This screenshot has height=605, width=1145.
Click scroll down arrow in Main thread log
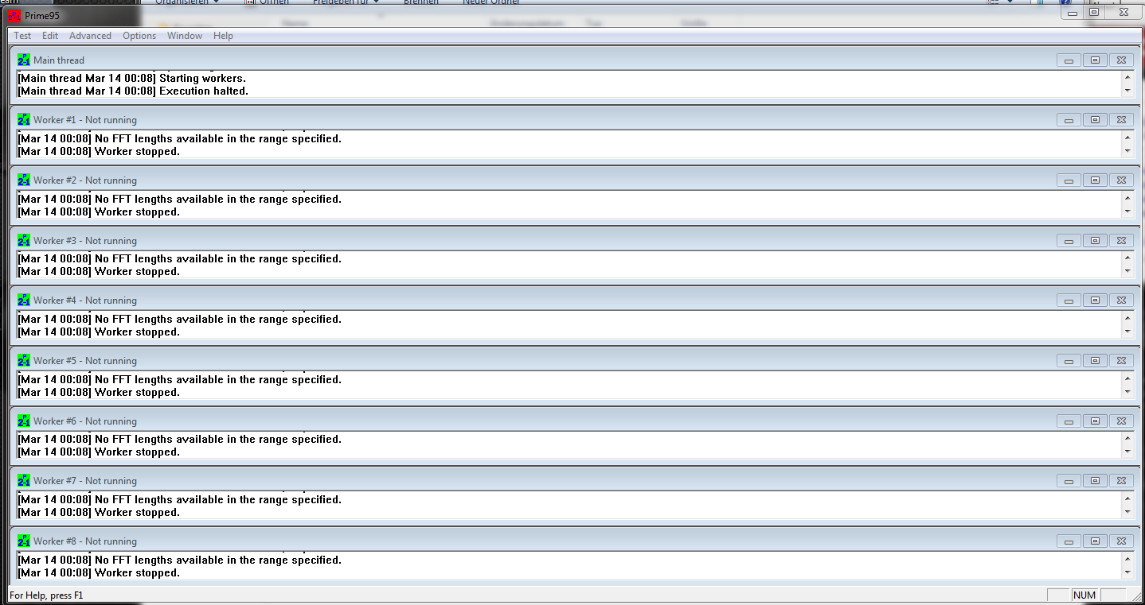coord(1127,91)
